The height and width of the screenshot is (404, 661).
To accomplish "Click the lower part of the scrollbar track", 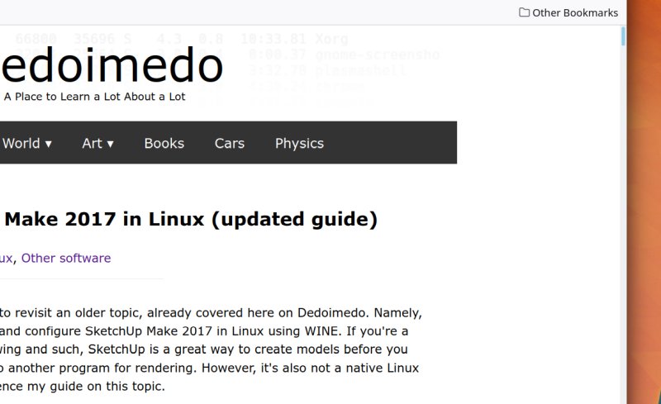I will tap(623, 330).
